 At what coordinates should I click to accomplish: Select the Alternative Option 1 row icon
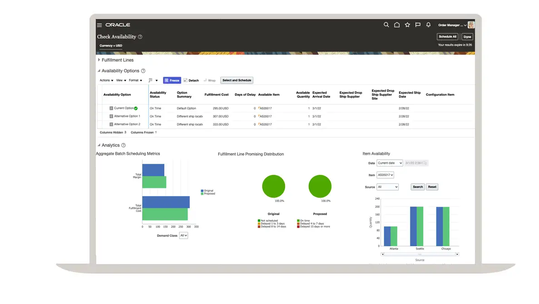pos(111,117)
